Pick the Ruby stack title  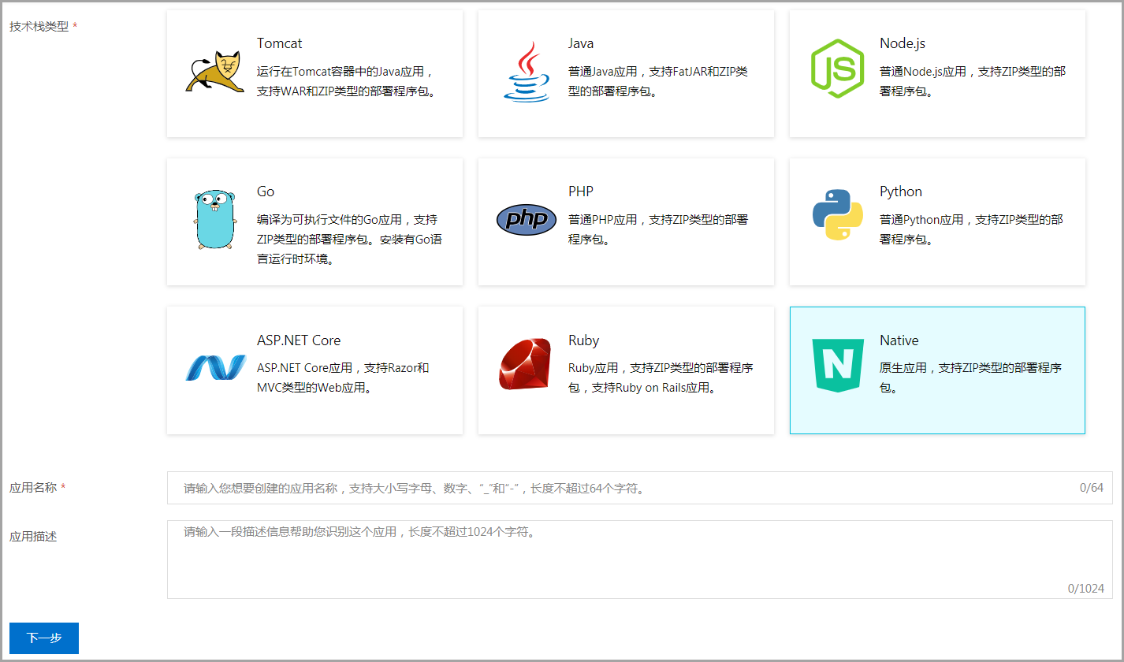584,340
